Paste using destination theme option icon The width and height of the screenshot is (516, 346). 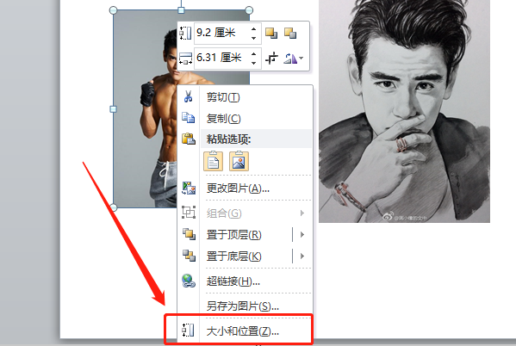point(214,161)
